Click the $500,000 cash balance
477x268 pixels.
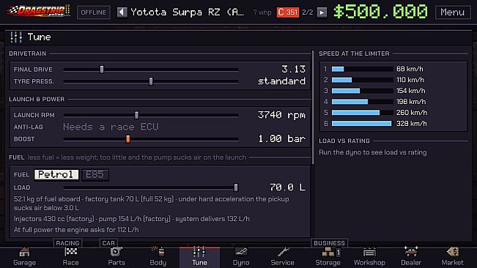(380, 12)
